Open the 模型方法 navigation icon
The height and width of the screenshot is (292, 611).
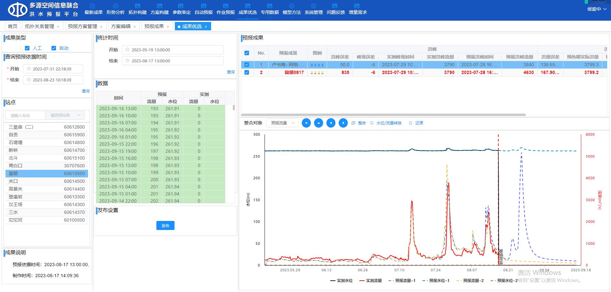(x=291, y=6)
